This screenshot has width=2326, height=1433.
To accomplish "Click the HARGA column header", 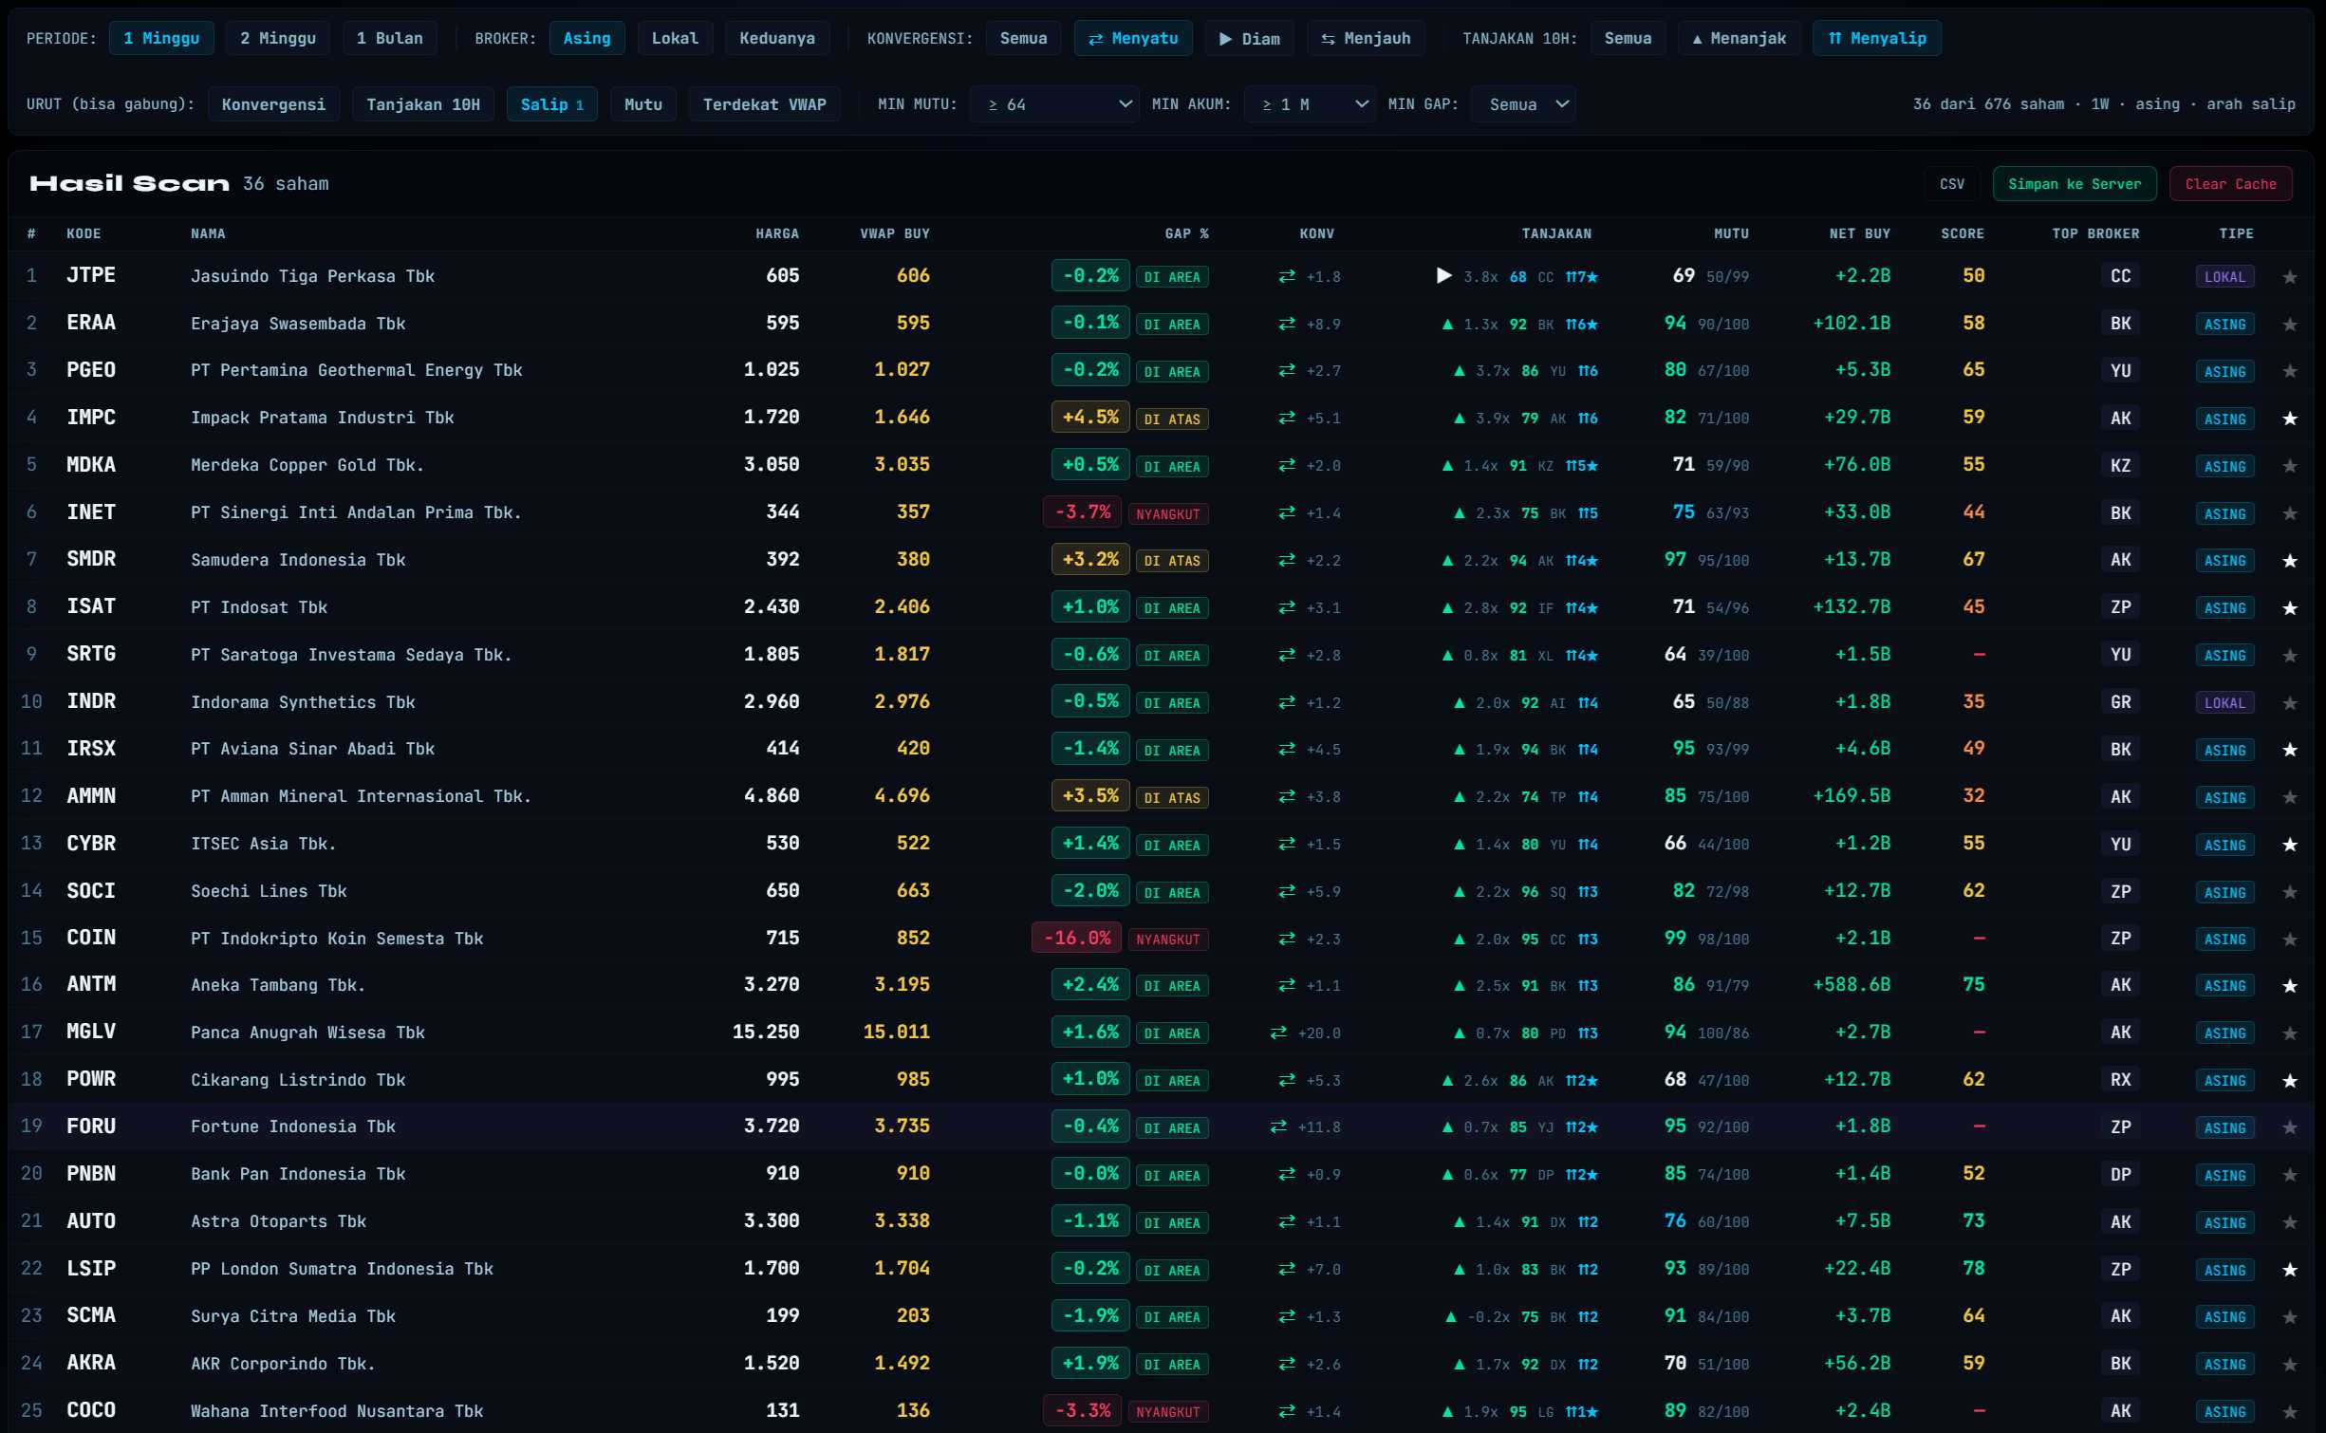I will (x=777, y=233).
